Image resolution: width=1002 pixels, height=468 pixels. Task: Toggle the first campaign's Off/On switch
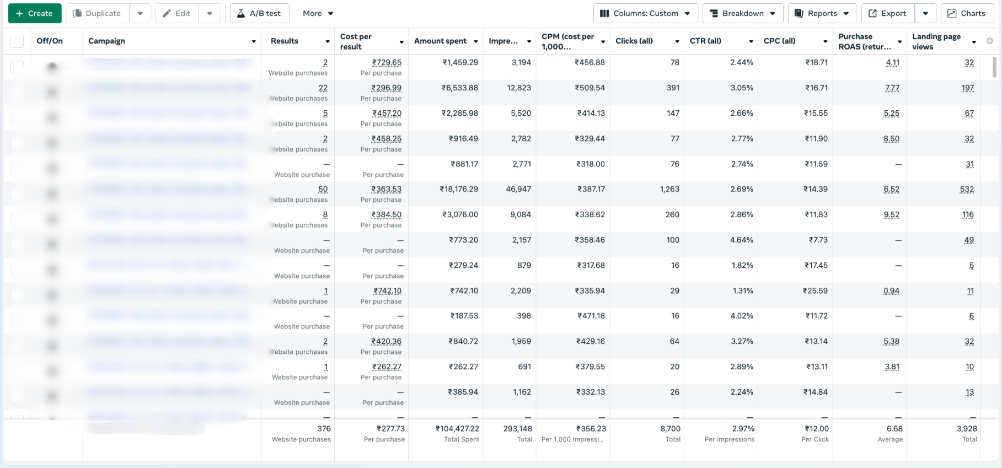click(52, 67)
